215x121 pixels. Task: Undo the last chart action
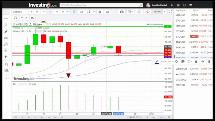click(22, 18)
